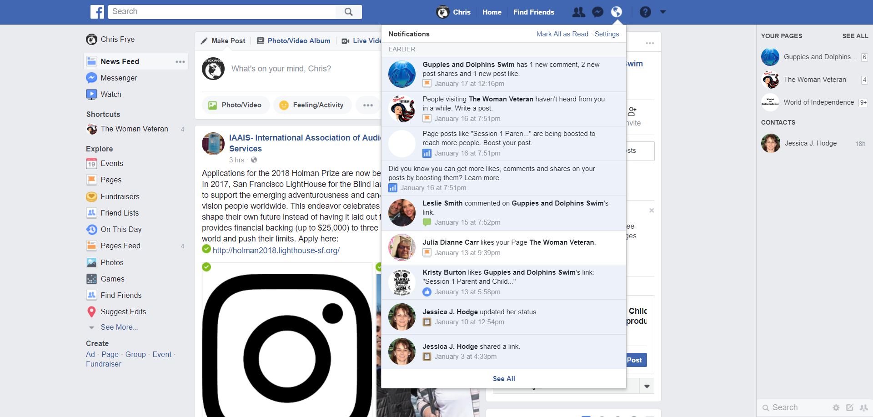The image size is (873, 417).
Task: Click the Events calendar icon
Action: point(91,163)
